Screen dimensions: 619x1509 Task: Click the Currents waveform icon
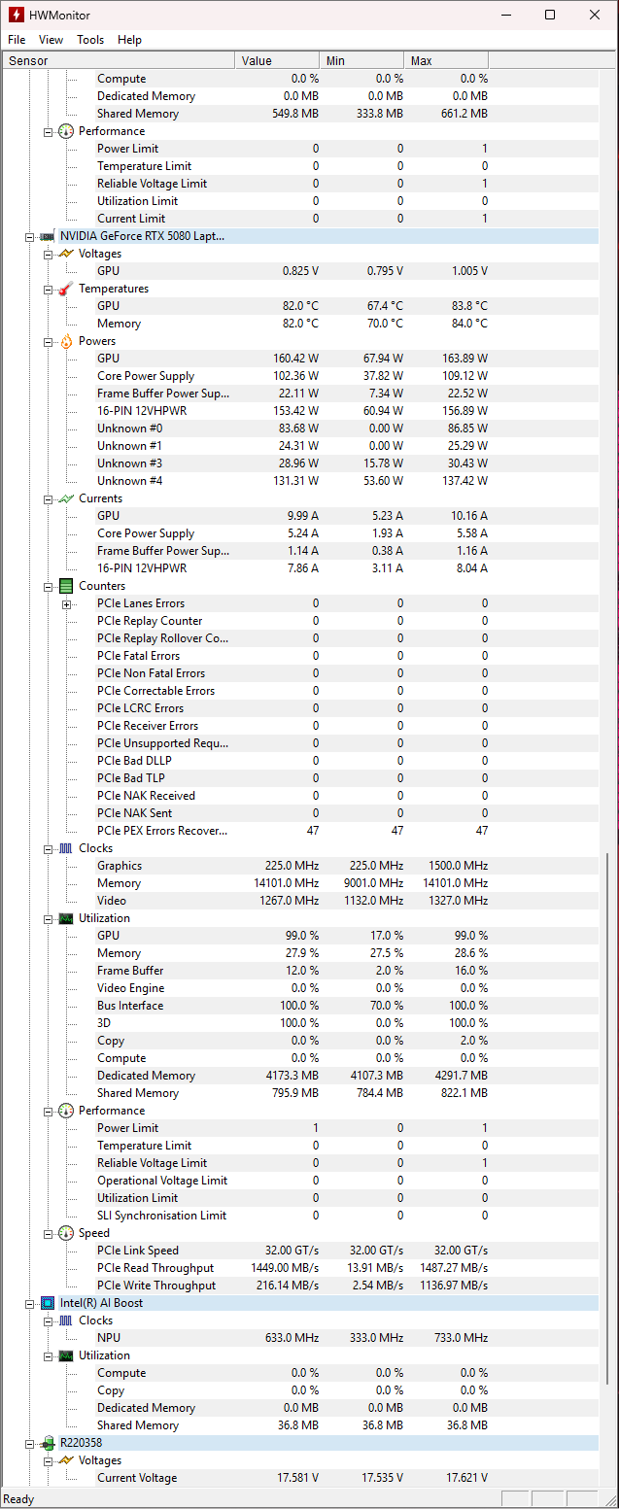pyautogui.click(x=66, y=498)
